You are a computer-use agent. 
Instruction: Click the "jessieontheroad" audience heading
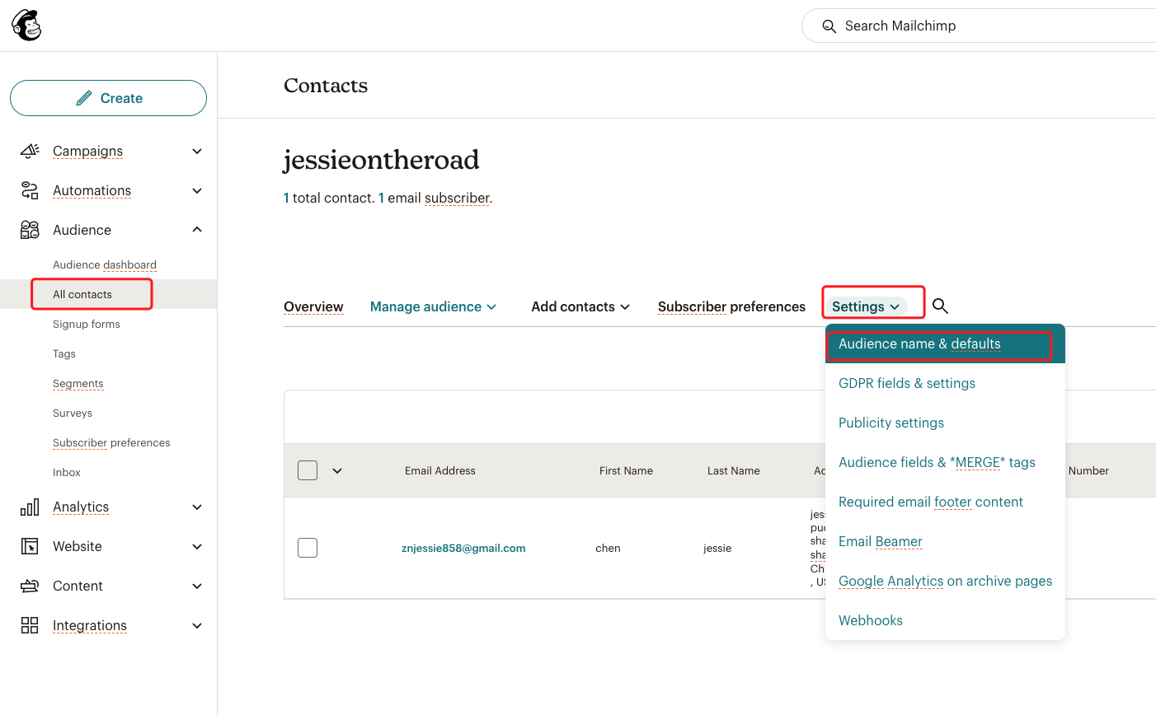(381, 159)
